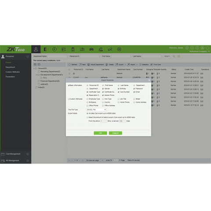Select the Parameters sidebar menu item
The width and height of the screenshot is (211, 211).
pos(10,76)
